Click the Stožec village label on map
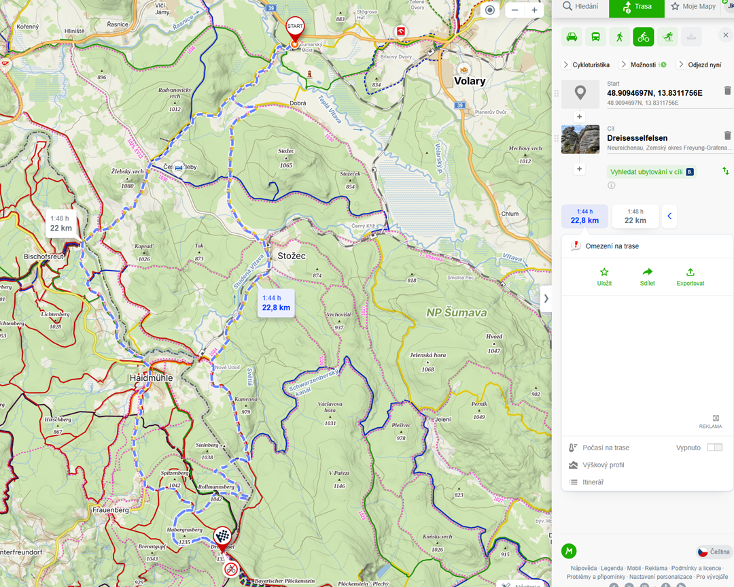Screen dimensions: 734x587 click(x=292, y=256)
